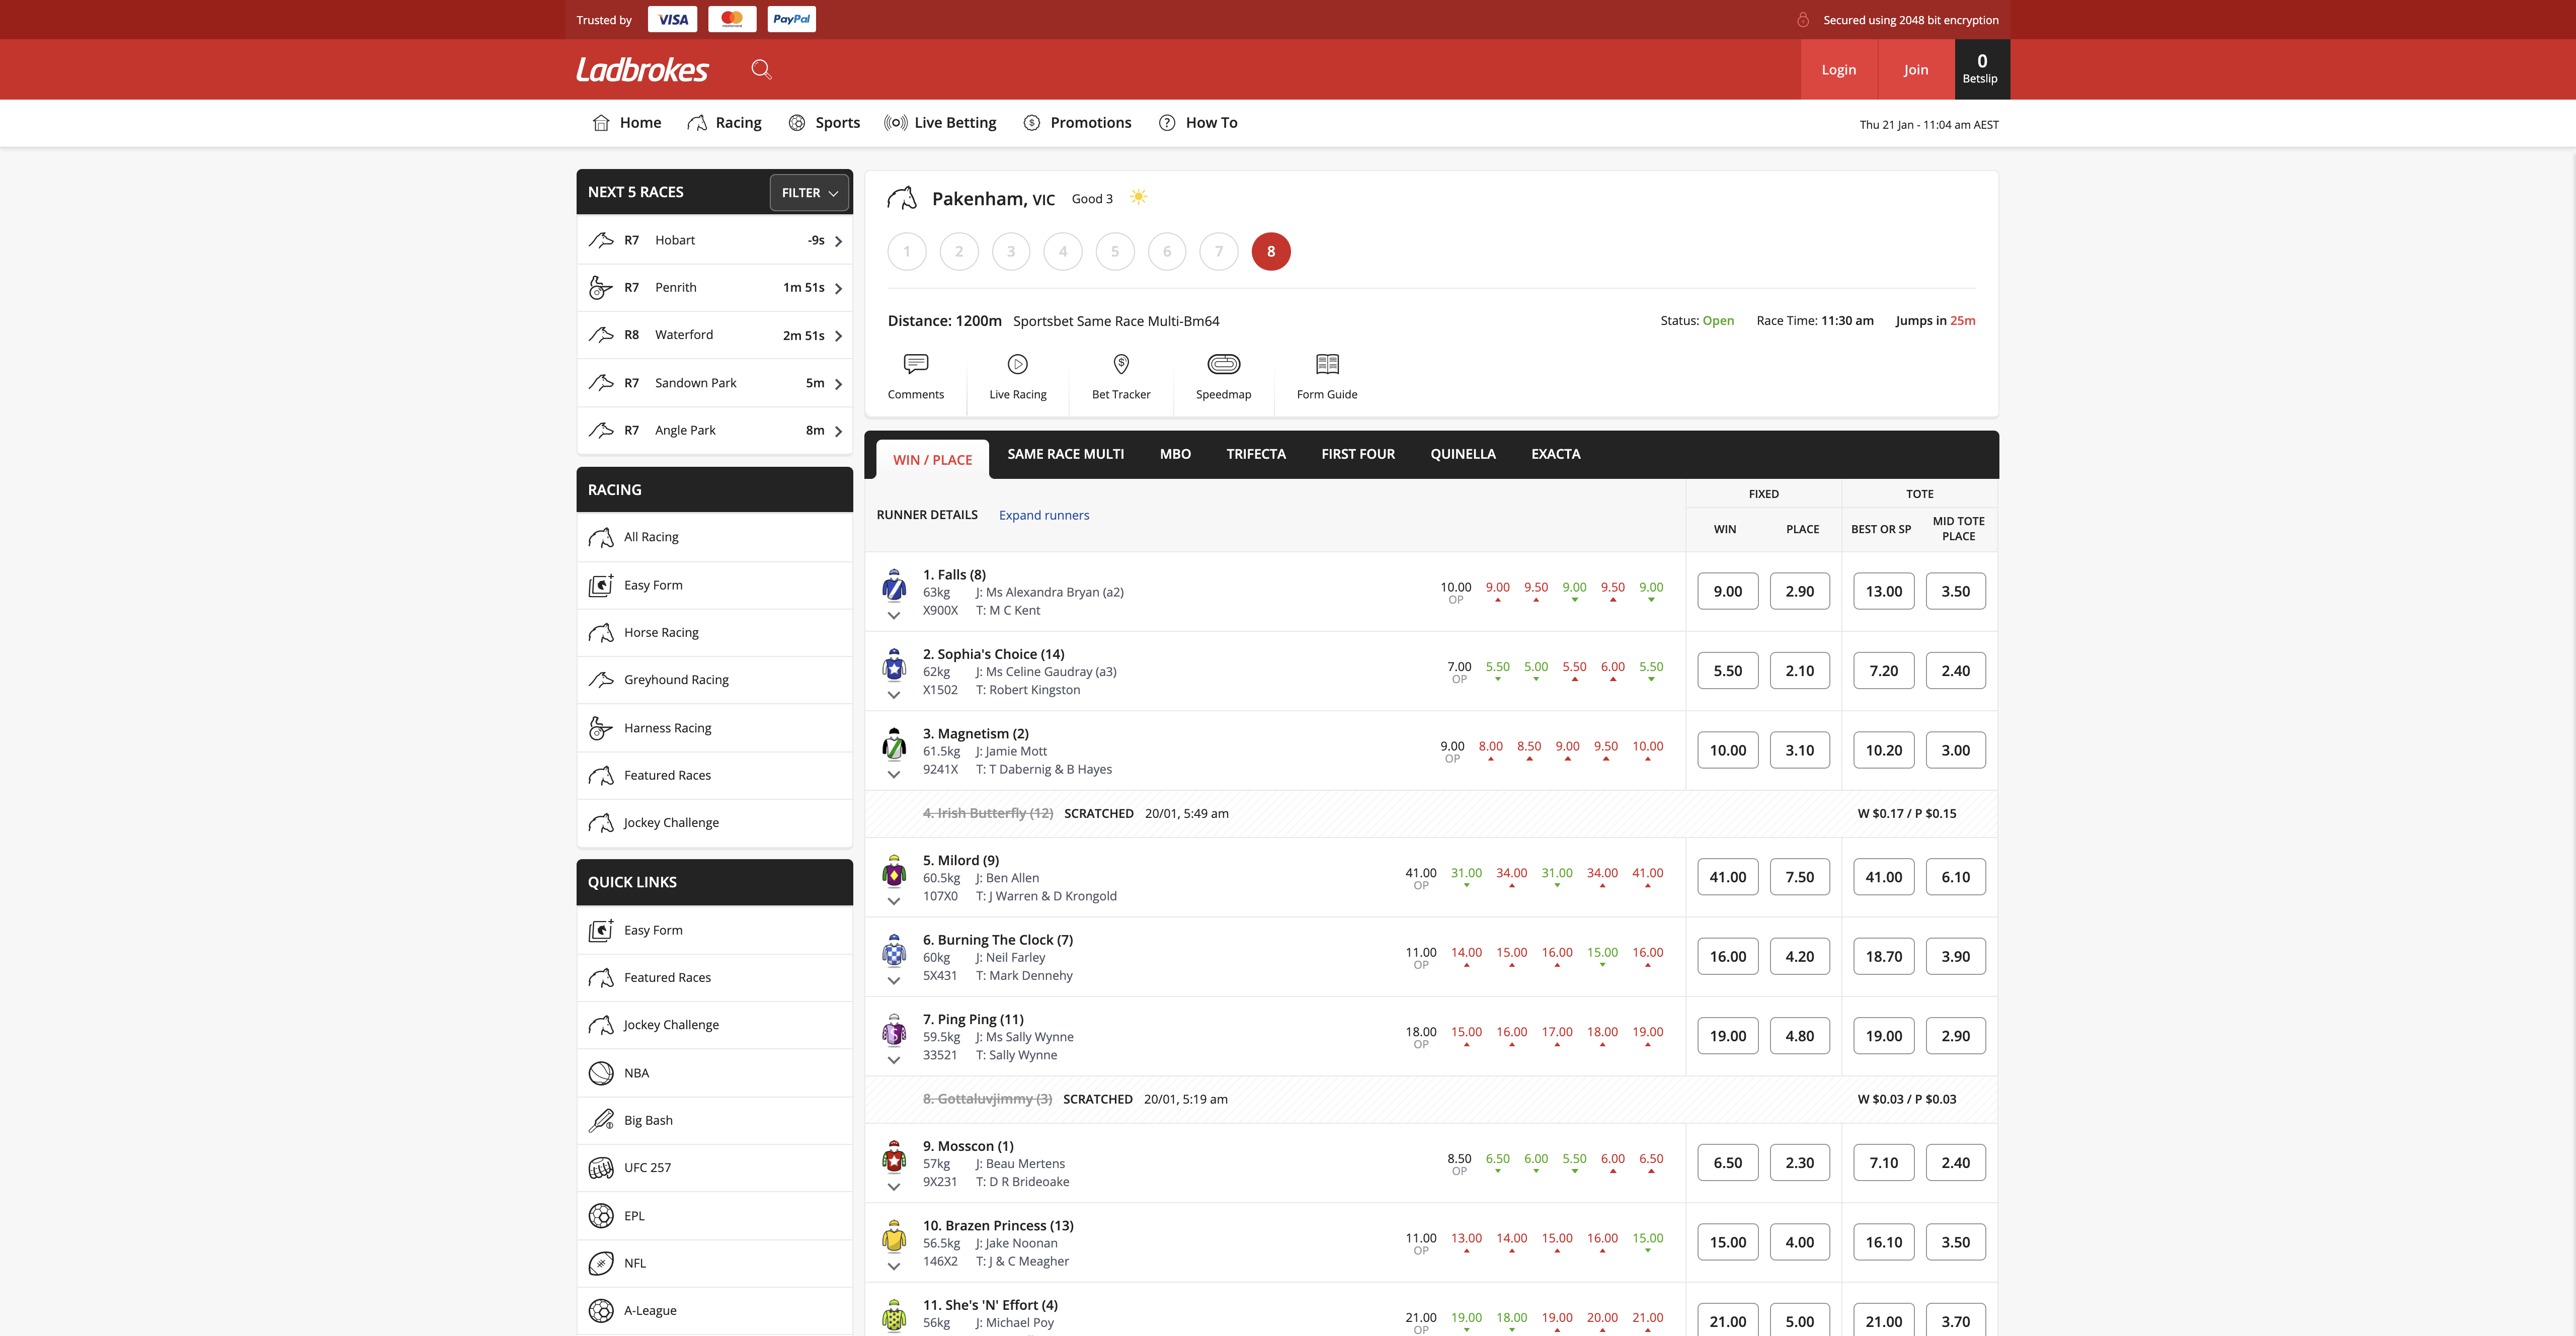Viewport: 2576px width, 1336px height.
Task: Click the Ladbrokes logo
Action: pyautogui.click(x=642, y=69)
